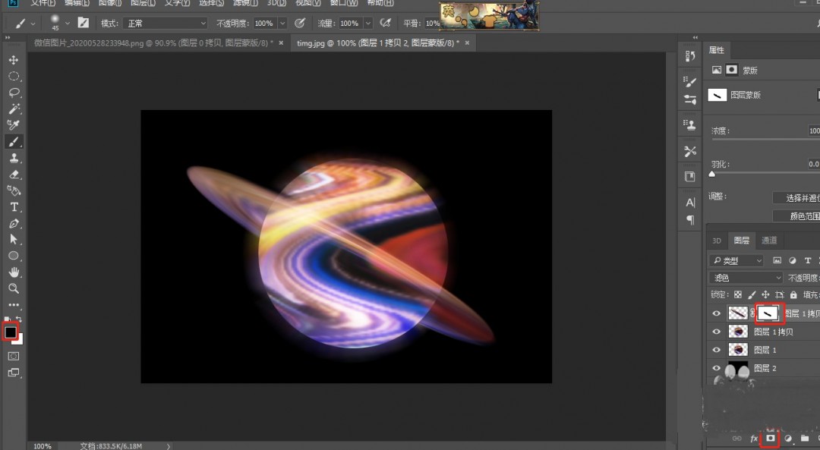
Task: Switch to the 通道 panel tab
Action: click(x=768, y=240)
